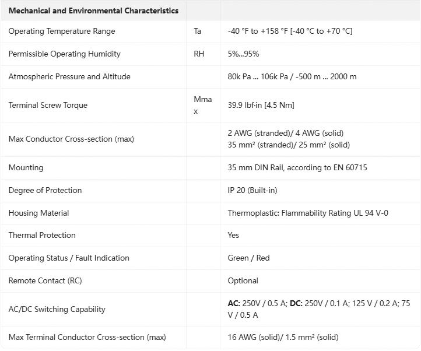Click the IP 20 (Built-in) value
The width and height of the screenshot is (421, 351).
252,191
